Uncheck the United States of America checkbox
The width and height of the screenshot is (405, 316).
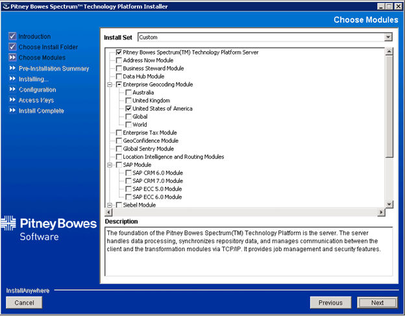(x=129, y=109)
